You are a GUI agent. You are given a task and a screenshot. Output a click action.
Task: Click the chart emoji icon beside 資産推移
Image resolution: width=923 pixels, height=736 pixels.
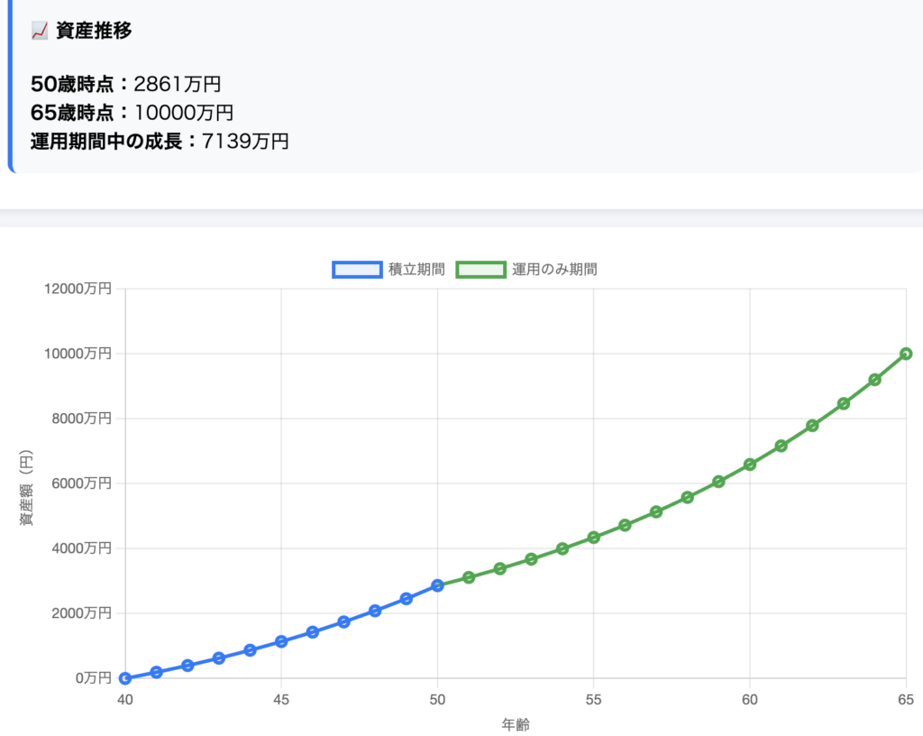tap(39, 31)
